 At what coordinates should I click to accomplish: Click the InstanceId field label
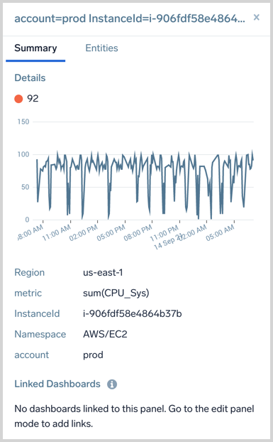(x=37, y=313)
